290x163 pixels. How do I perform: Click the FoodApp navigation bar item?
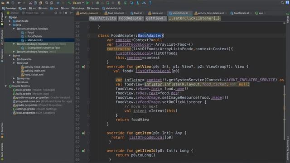point(9,8)
